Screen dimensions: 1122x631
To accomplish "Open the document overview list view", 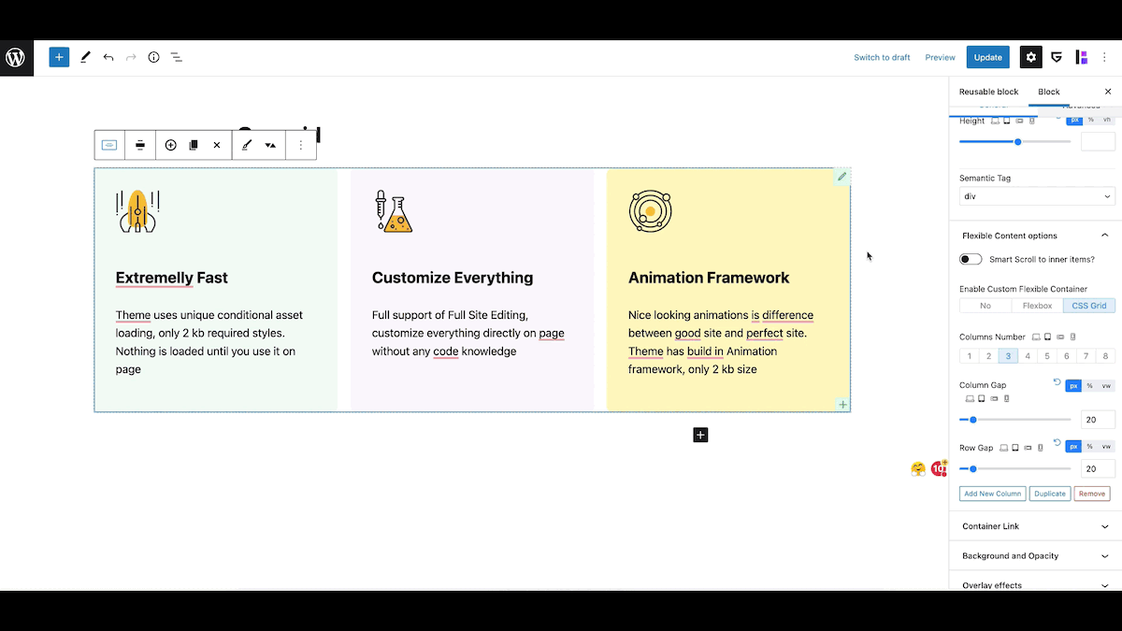I will click(x=177, y=57).
